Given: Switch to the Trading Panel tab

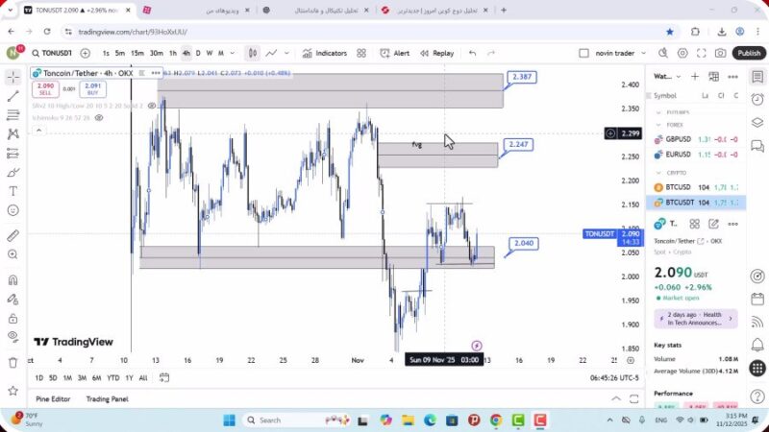Looking at the screenshot, I should point(107,398).
